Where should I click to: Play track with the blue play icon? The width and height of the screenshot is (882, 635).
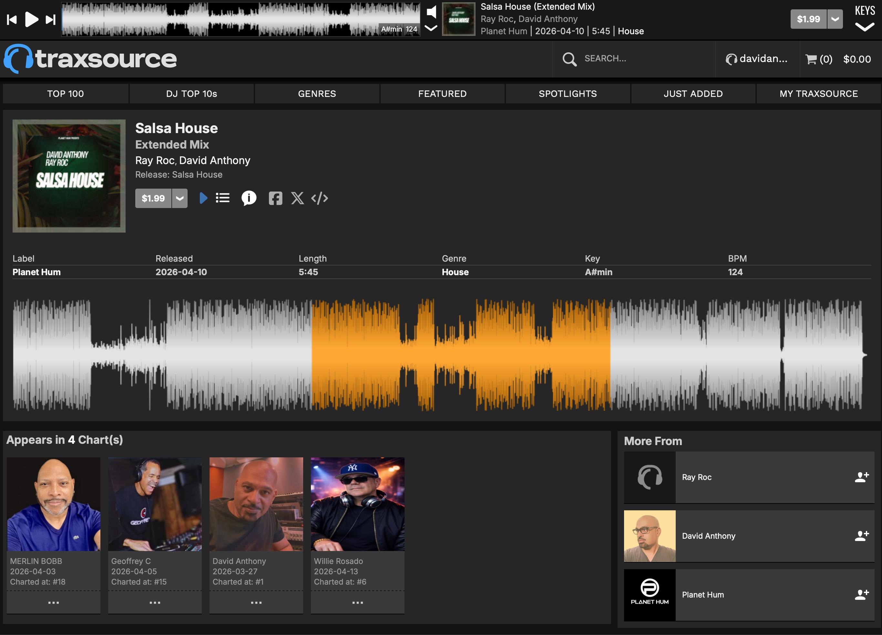[x=203, y=198]
